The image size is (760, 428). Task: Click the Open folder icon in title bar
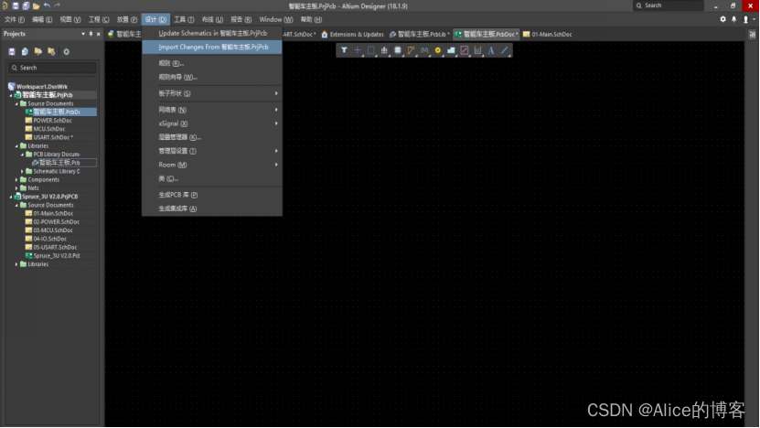pos(36,5)
